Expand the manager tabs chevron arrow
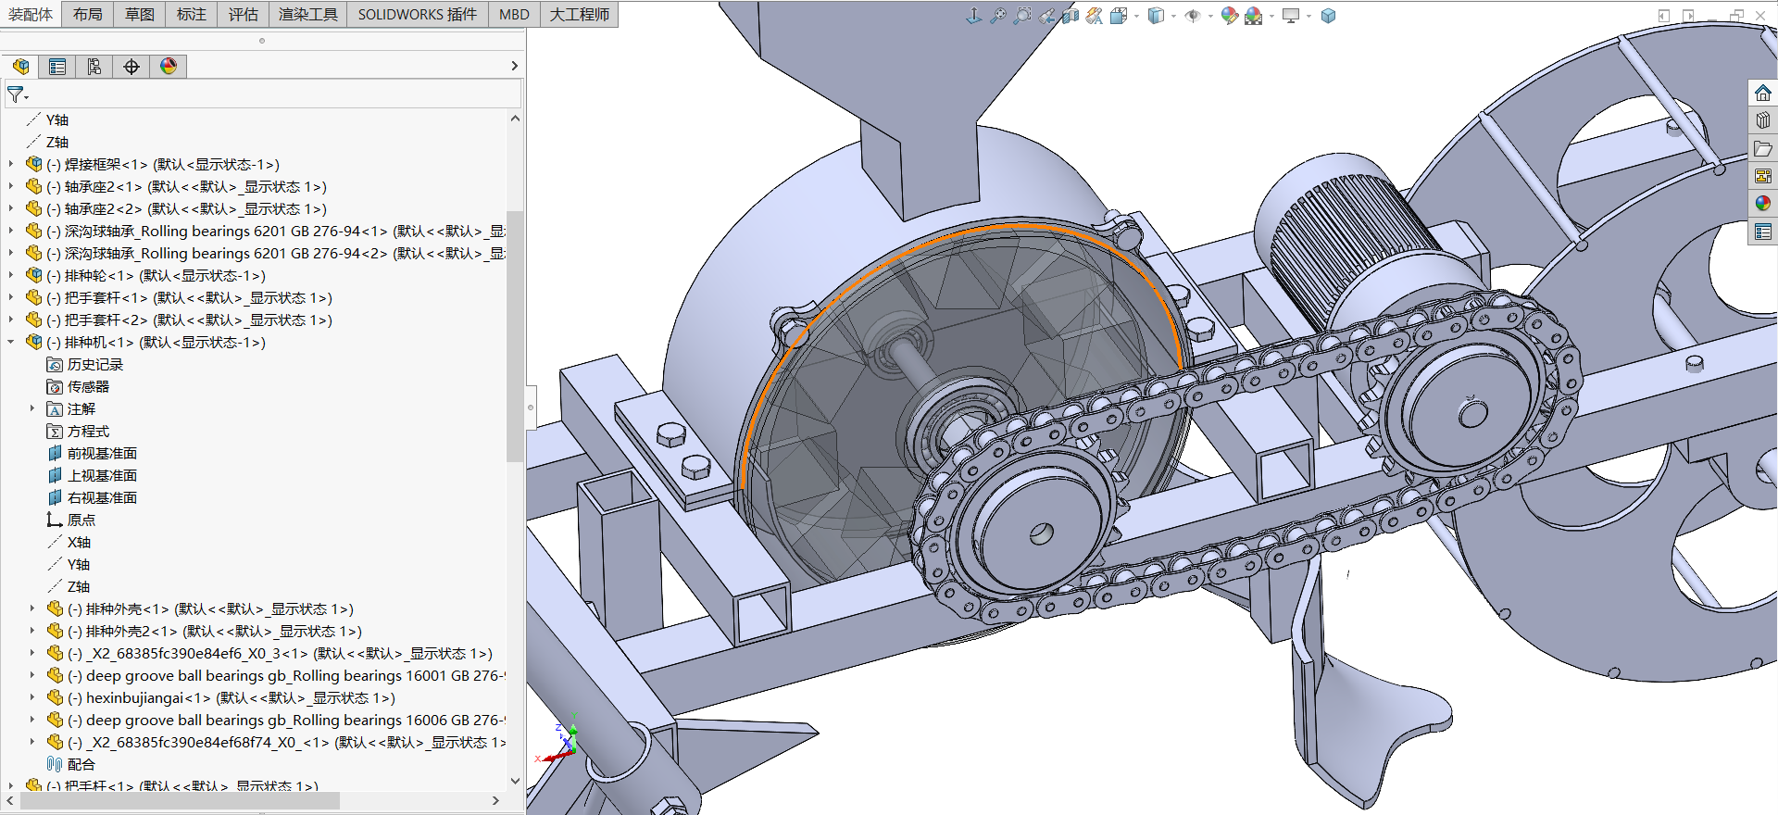This screenshot has height=815, width=1778. pyautogui.click(x=515, y=67)
